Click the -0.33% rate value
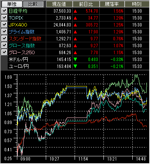The height and width of the screenshot is (164, 150). [117, 60]
